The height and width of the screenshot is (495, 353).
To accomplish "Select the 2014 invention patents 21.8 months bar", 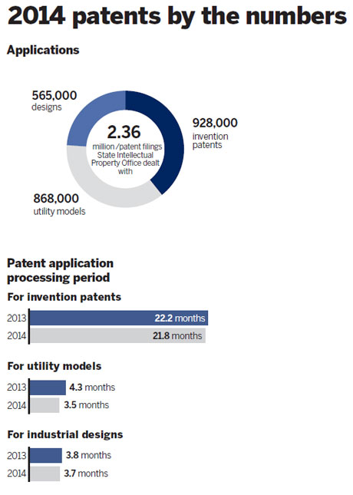I will click(x=117, y=335).
